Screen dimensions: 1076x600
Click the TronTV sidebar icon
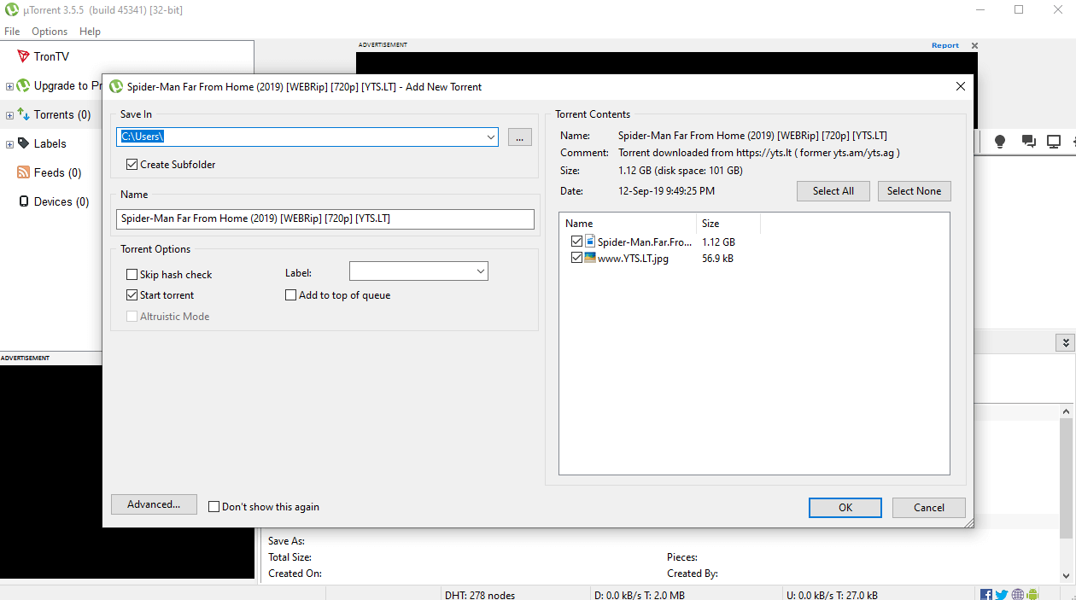(x=24, y=56)
